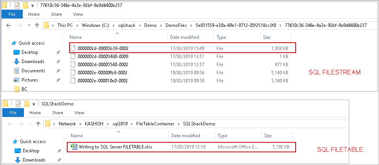Image resolution: width=379 pixels, height=165 pixels.
Task: Click the File menu in top window
Action: pyautogui.click(x=12, y=14)
